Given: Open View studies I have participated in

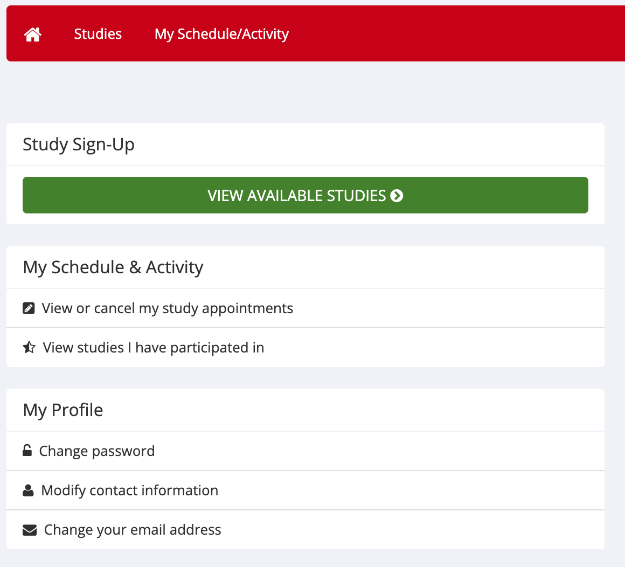Looking at the screenshot, I should [x=154, y=348].
